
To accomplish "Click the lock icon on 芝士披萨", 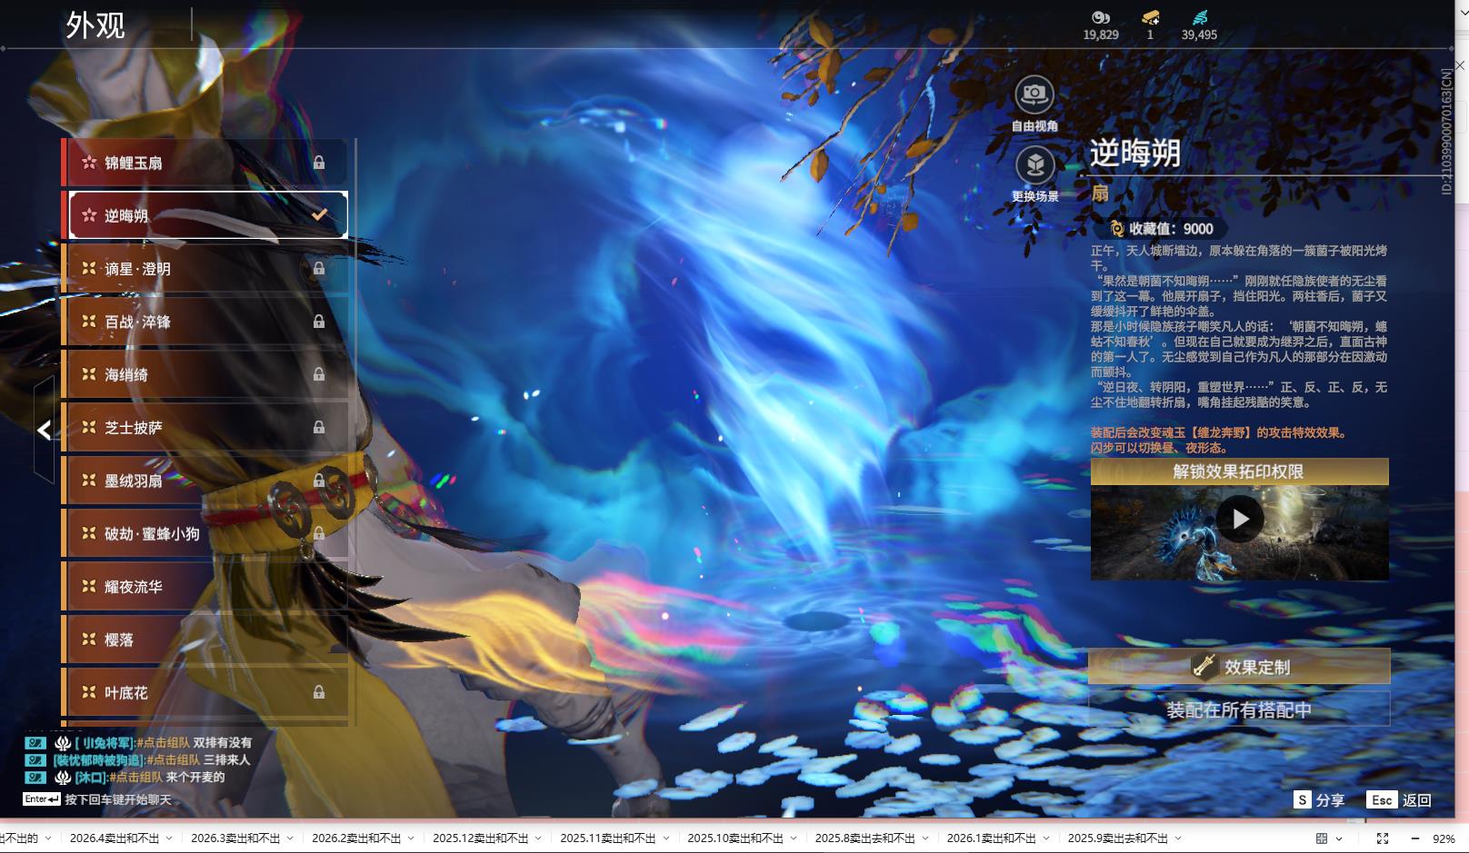I will point(319,427).
